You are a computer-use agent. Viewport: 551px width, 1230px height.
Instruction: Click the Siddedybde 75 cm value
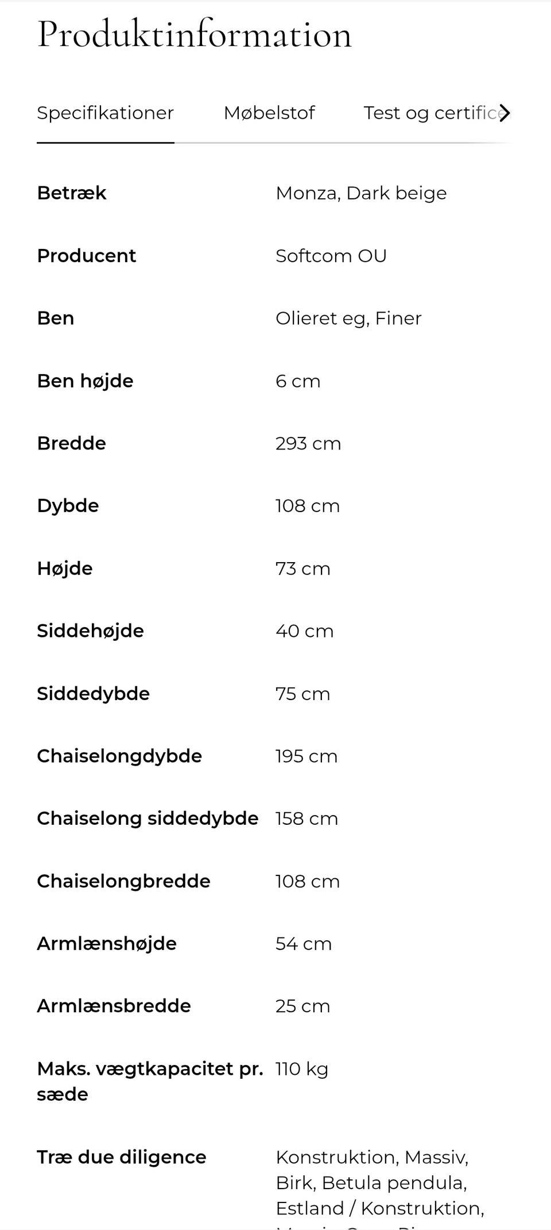click(x=302, y=694)
